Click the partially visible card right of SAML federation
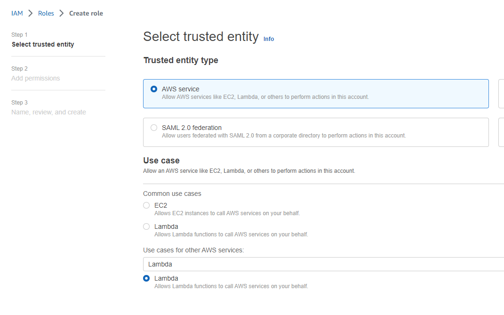504x315 pixels. pos(501,132)
